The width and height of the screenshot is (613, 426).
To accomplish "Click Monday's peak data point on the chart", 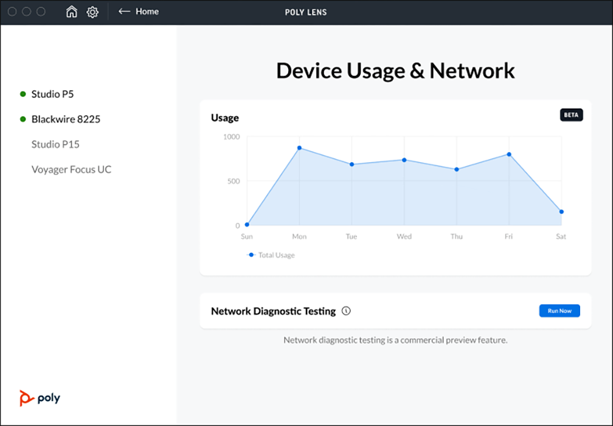I will (299, 147).
